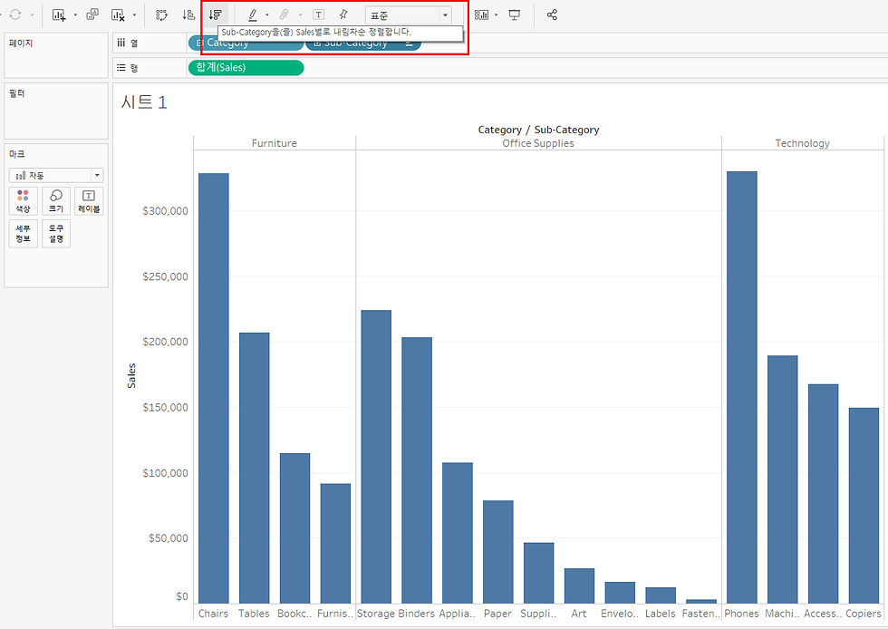
Task: Select the Storage bar
Action: pos(376,457)
